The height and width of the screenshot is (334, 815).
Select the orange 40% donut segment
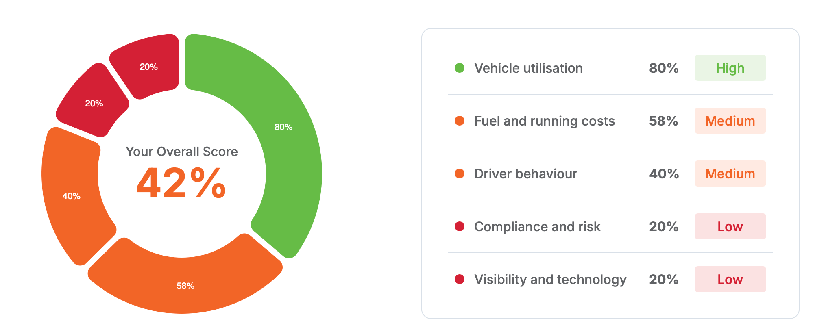coord(71,196)
